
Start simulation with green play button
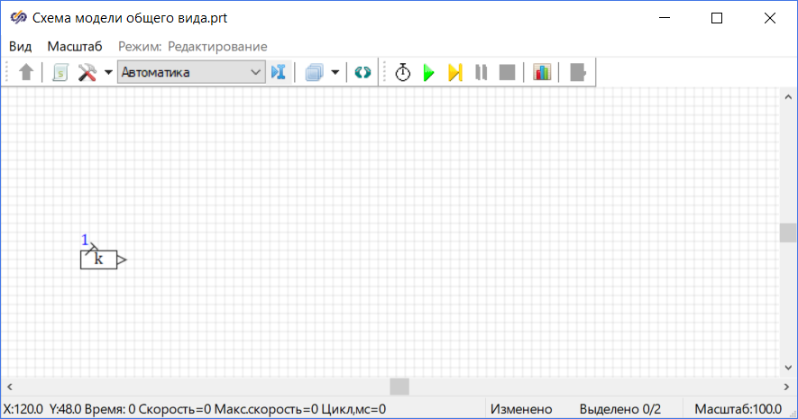click(x=429, y=73)
